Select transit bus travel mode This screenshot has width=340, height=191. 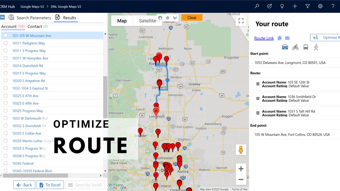point(306,47)
